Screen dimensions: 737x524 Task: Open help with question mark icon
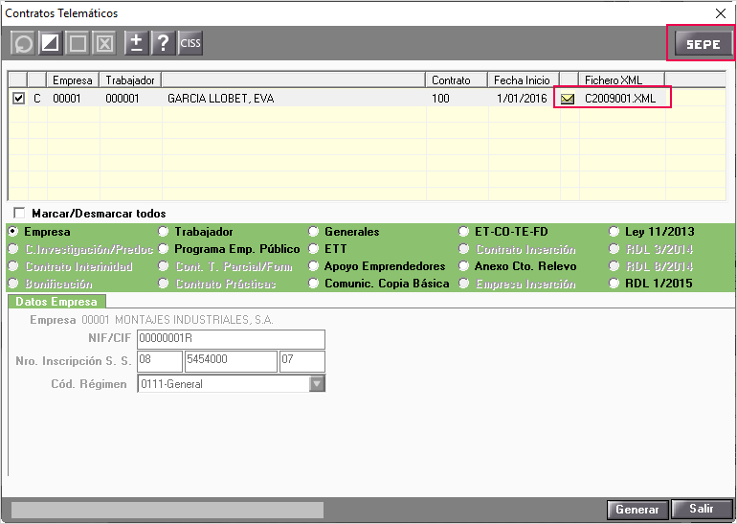[x=163, y=43]
